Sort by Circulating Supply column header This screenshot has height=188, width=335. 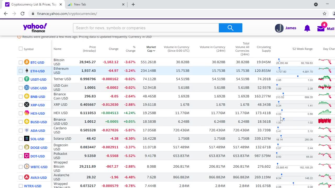tap(264, 49)
